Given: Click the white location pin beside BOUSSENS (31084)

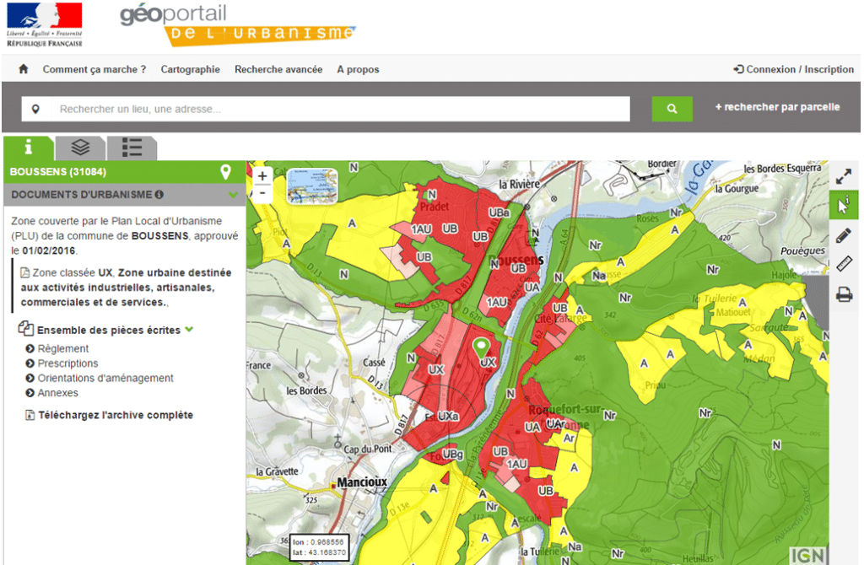Looking at the screenshot, I should point(225,172).
